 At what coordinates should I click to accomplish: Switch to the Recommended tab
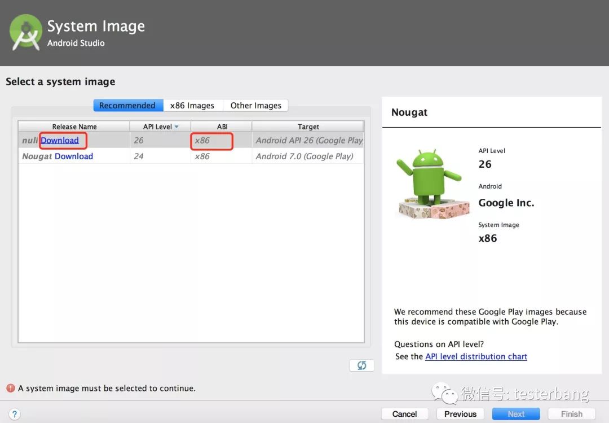[127, 106]
